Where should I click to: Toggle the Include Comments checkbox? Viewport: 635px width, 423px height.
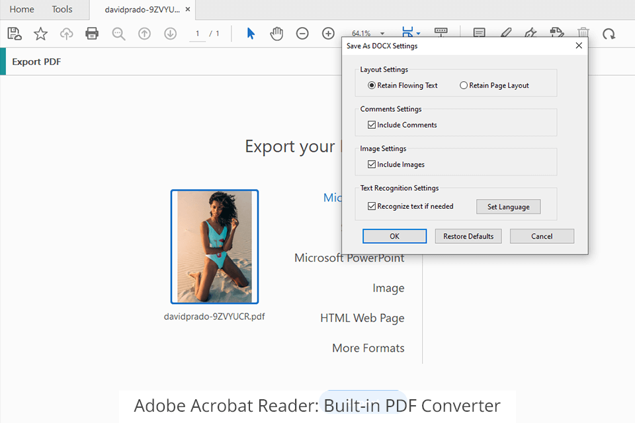coord(371,125)
